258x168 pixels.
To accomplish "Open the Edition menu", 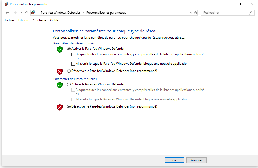I will click(x=23, y=20).
